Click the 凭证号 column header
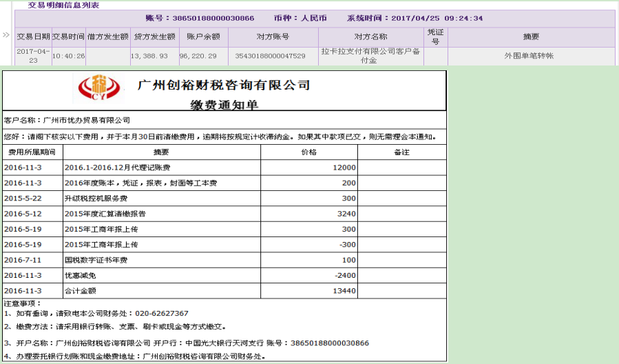 pos(435,37)
